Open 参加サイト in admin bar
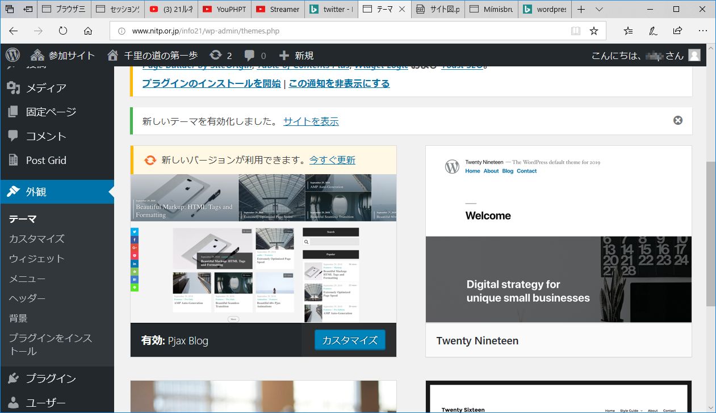 62,55
